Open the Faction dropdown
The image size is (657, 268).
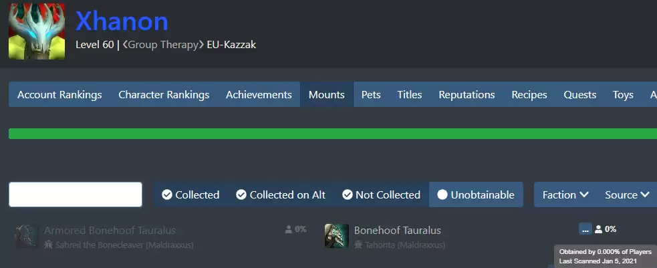[565, 194]
